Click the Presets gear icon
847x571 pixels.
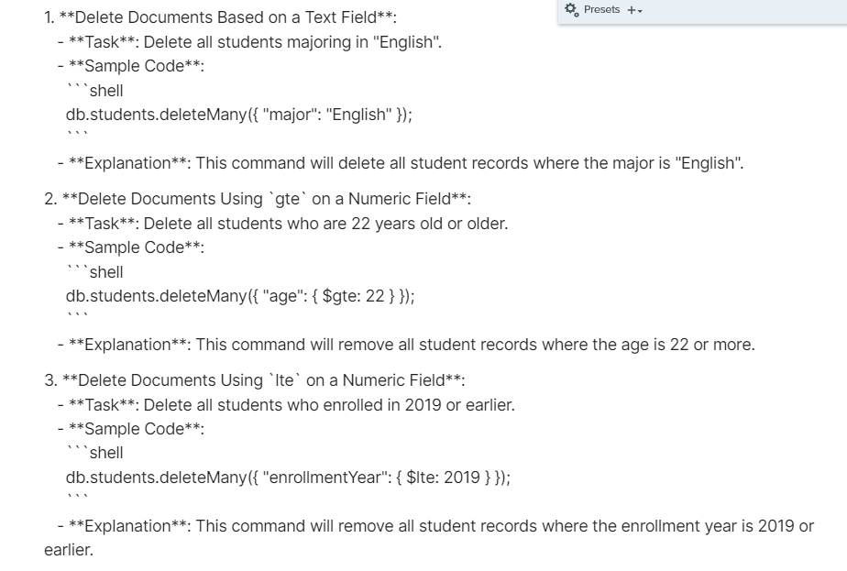click(573, 9)
